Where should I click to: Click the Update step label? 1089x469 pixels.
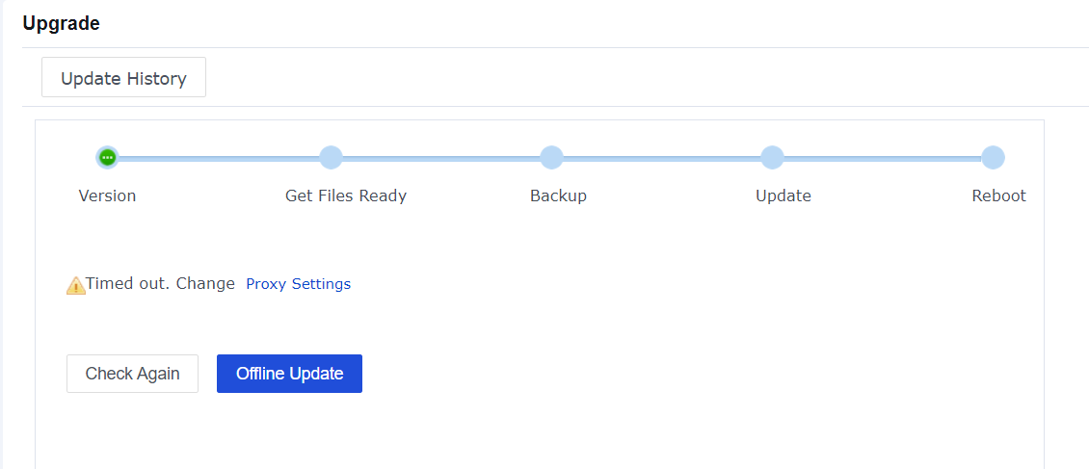pyautogui.click(x=783, y=195)
